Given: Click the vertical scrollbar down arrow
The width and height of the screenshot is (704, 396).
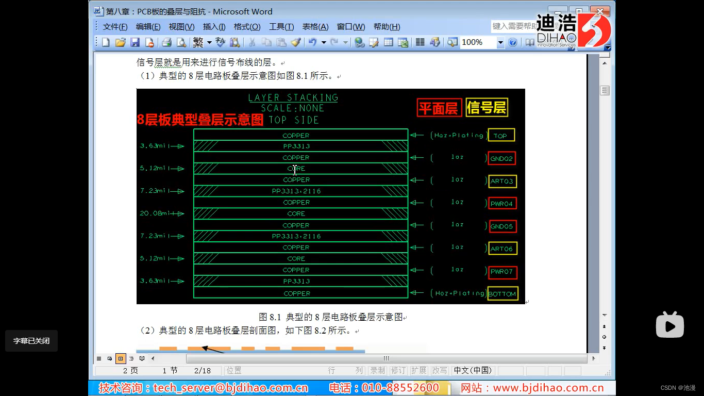Looking at the screenshot, I should pyautogui.click(x=605, y=315).
